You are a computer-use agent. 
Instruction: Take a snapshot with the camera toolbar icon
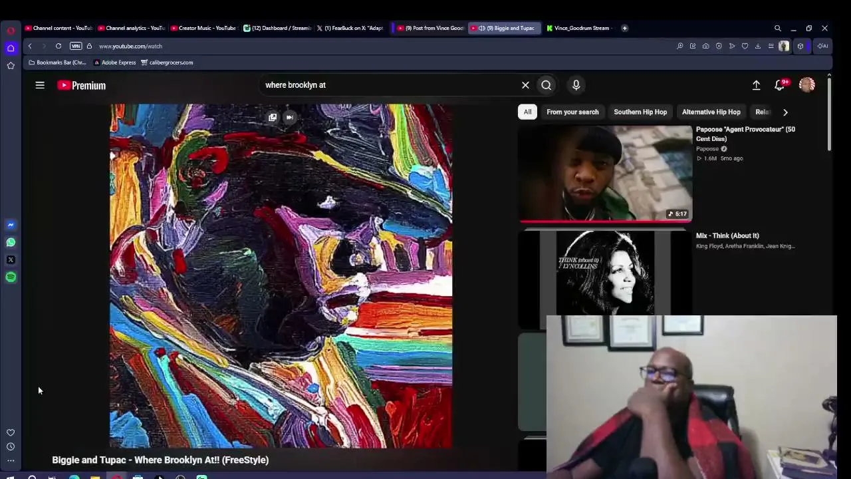pyautogui.click(x=705, y=46)
